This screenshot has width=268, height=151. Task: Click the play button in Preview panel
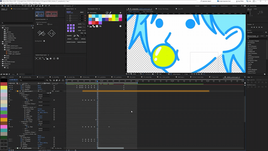(x=257, y=27)
